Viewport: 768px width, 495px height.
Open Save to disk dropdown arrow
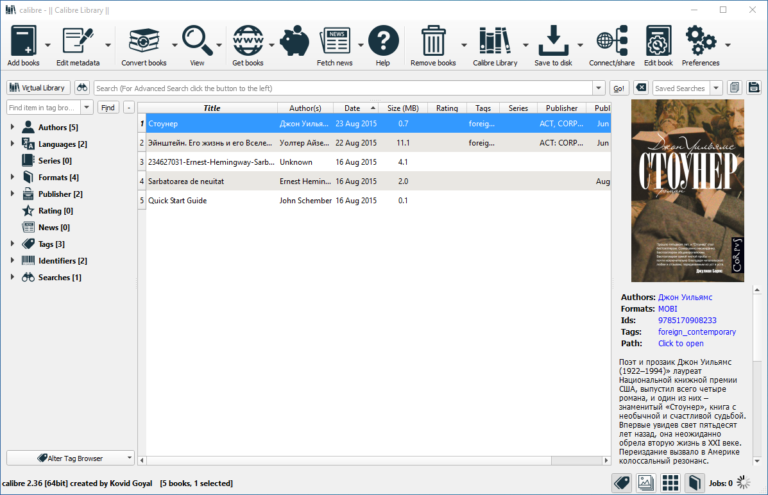(581, 45)
